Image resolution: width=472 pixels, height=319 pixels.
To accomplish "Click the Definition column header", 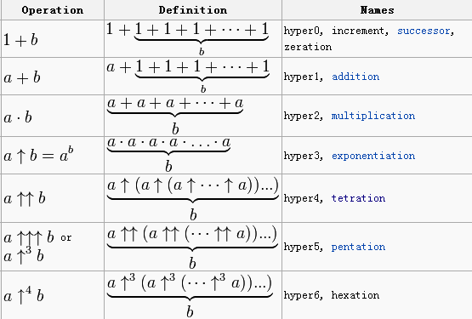I will point(193,10).
